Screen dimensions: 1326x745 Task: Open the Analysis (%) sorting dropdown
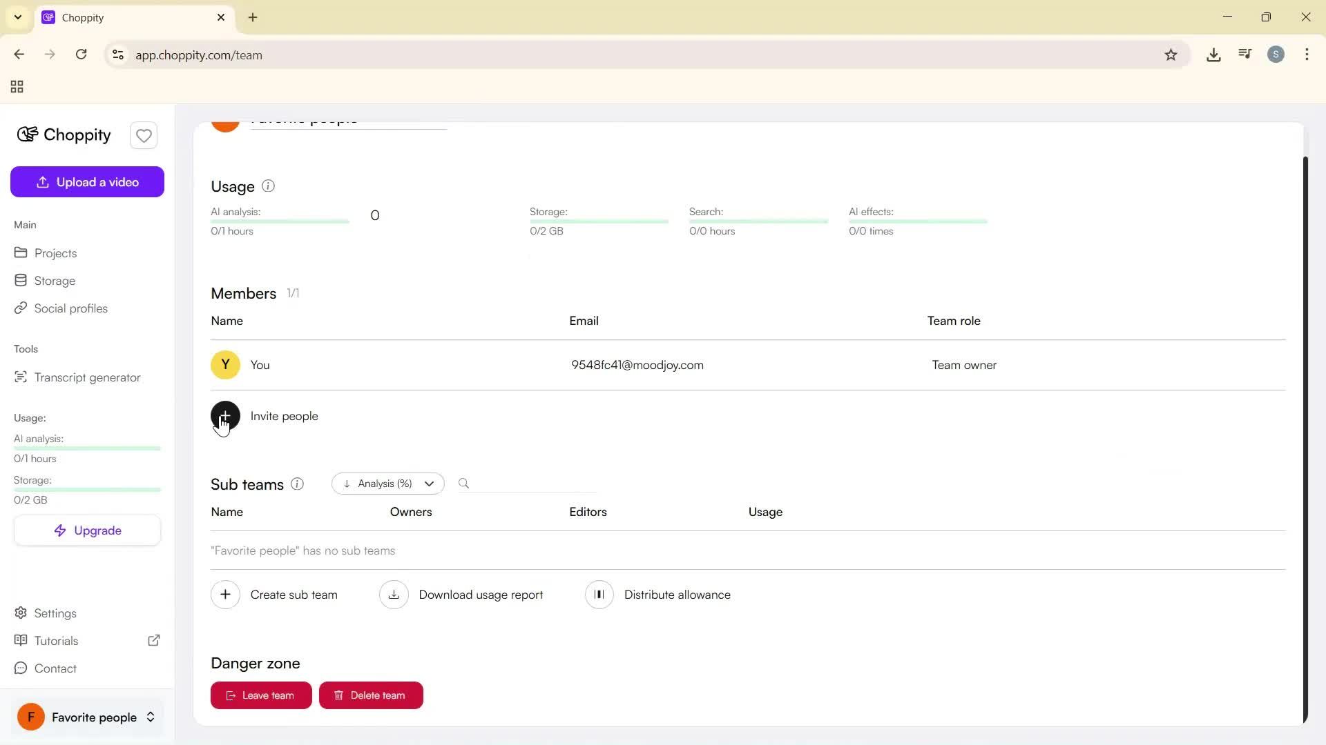(387, 484)
